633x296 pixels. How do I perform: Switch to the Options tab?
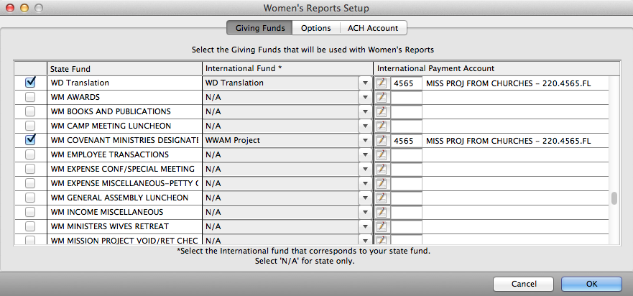click(x=316, y=28)
